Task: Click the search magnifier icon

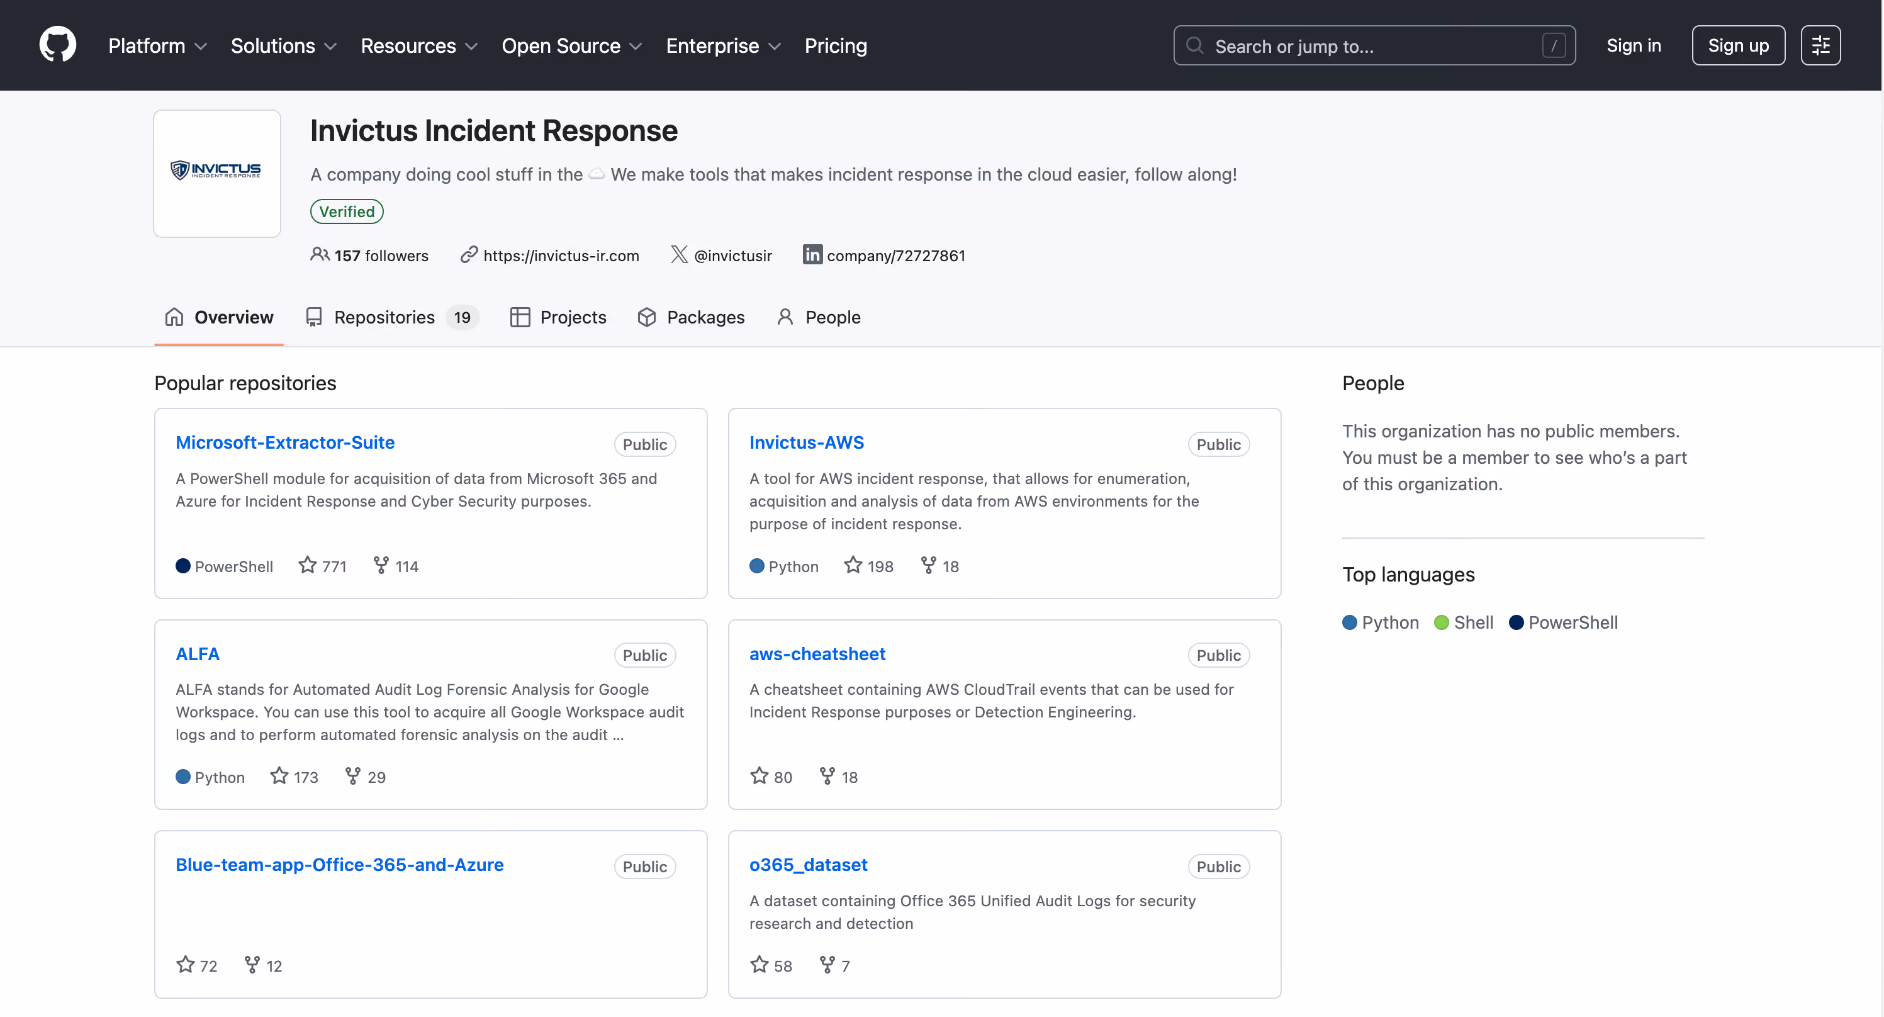Action: pos(1195,45)
